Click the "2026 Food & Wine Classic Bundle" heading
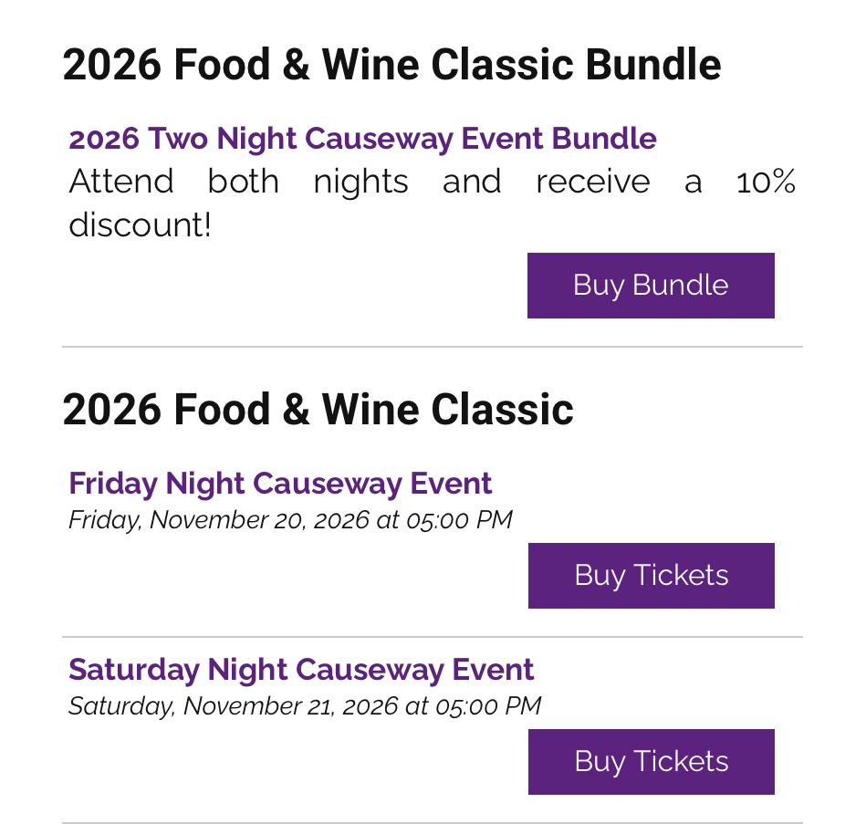The width and height of the screenshot is (866, 824). tap(391, 65)
